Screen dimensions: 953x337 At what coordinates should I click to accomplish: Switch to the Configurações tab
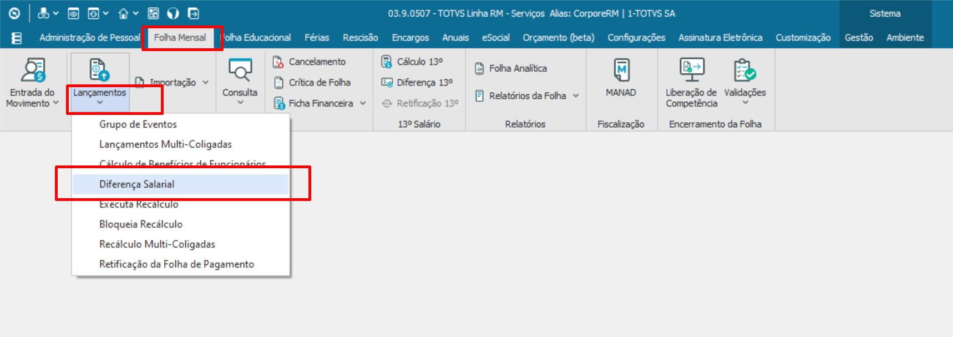[x=636, y=38]
